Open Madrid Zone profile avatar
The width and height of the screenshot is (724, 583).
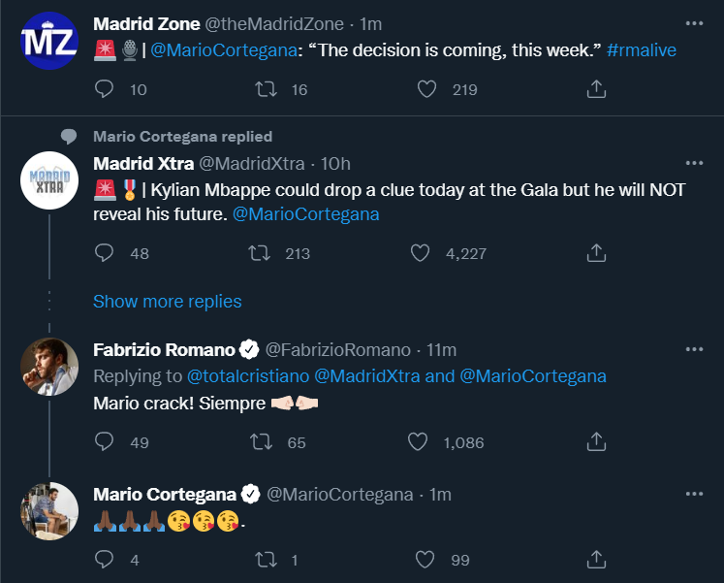[49, 41]
